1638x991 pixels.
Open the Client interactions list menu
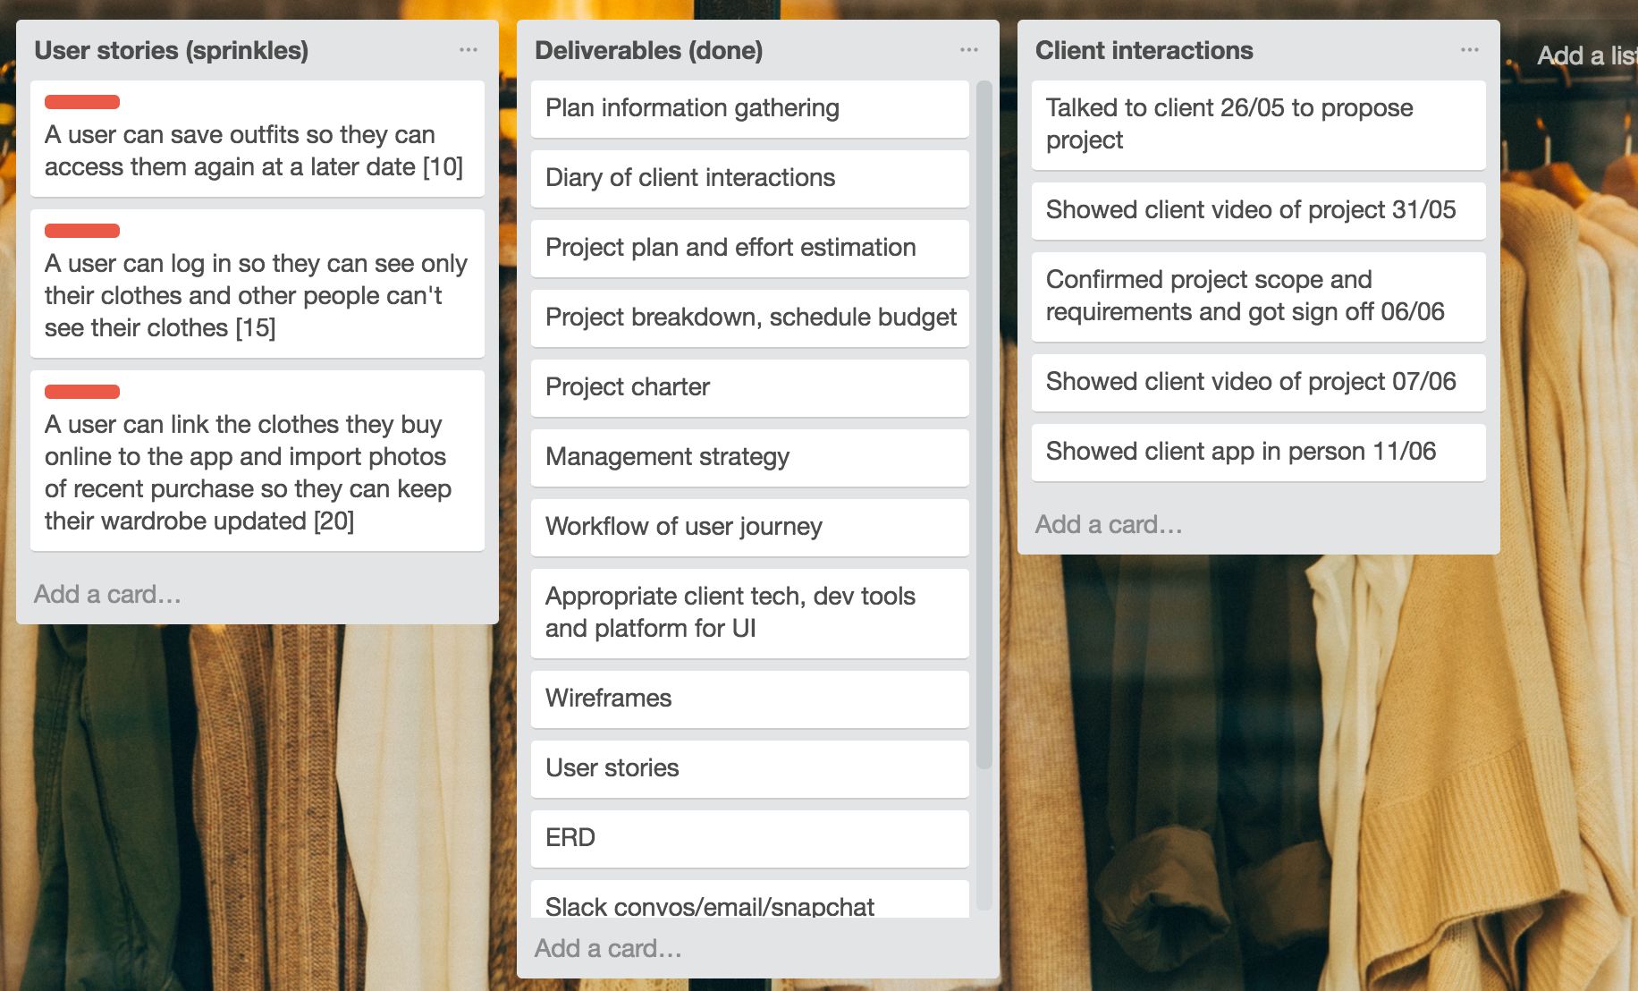click(x=1469, y=50)
